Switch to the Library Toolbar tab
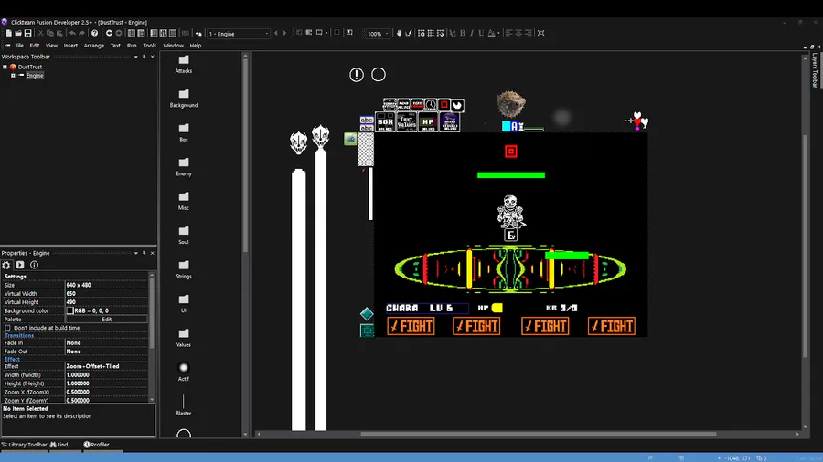The height and width of the screenshot is (462, 823). pyautogui.click(x=24, y=445)
